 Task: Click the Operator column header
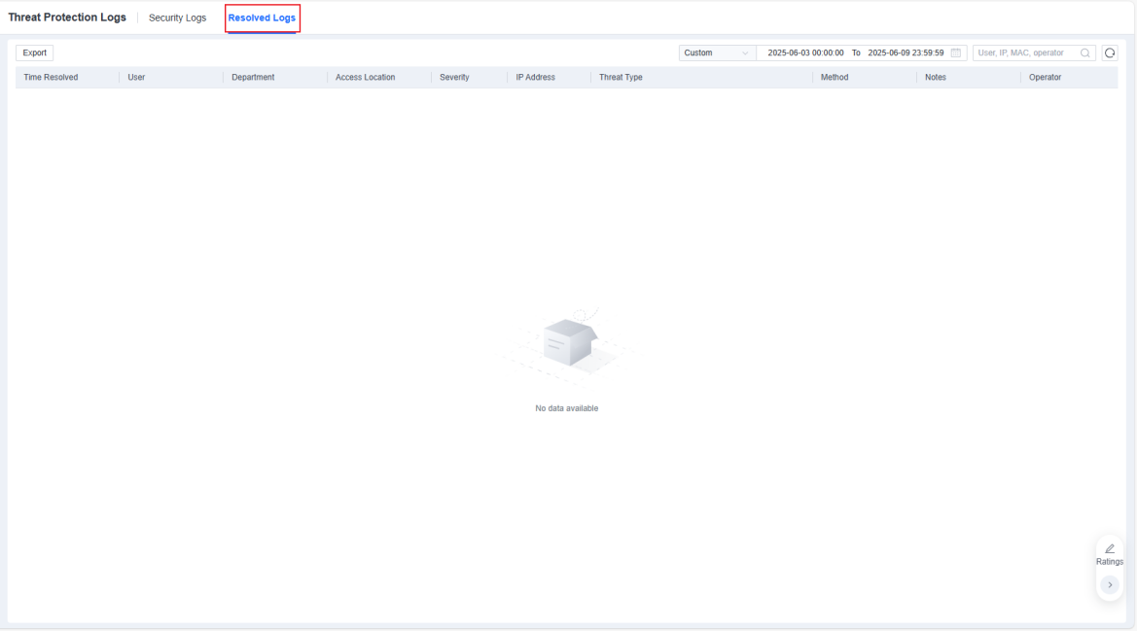(1045, 78)
